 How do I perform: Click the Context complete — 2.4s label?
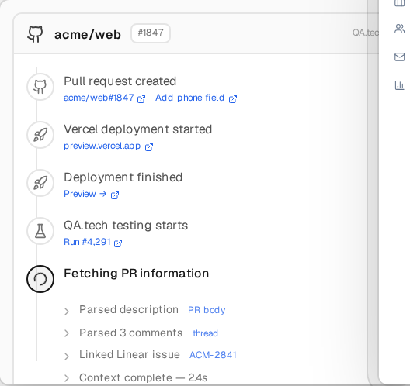pyautogui.click(x=144, y=377)
